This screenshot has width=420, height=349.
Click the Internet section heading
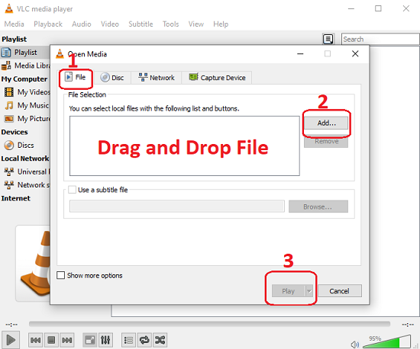click(x=15, y=198)
